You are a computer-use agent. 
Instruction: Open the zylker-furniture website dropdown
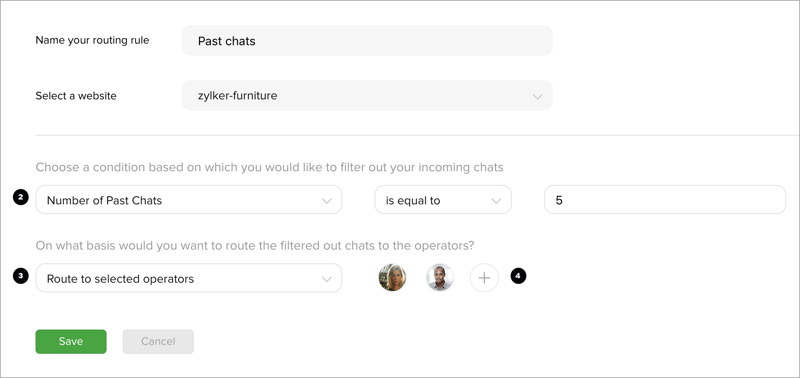(x=367, y=95)
